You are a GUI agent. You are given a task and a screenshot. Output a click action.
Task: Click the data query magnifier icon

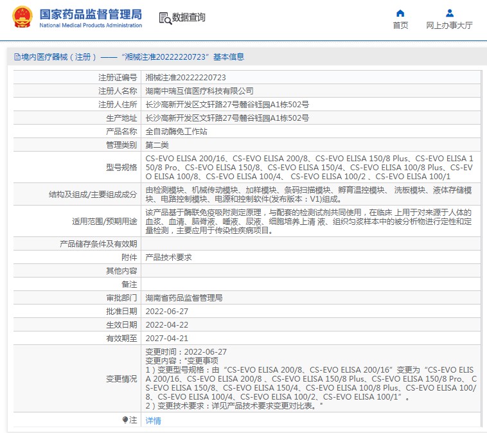click(165, 19)
